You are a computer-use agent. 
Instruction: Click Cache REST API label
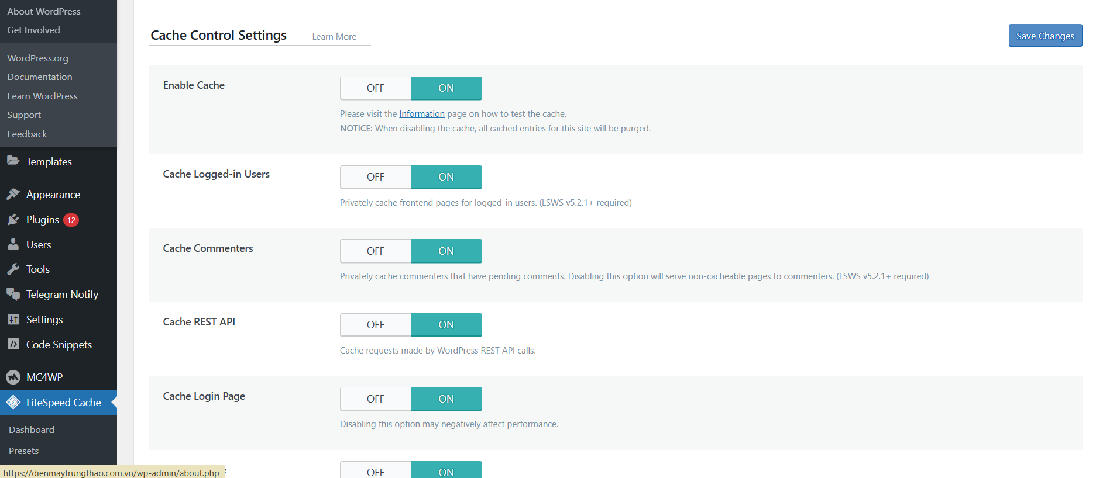pos(199,322)
